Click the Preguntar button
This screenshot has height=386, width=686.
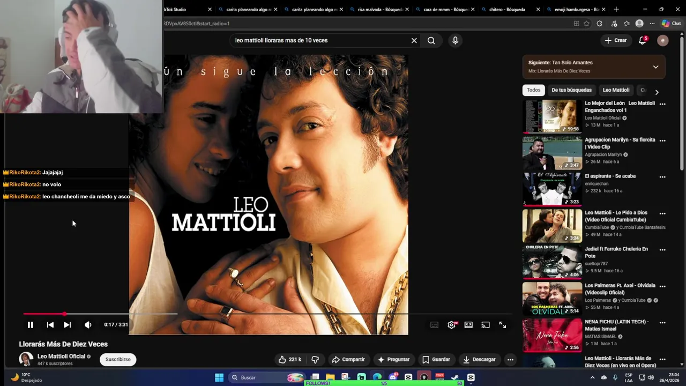coord(393,359)
